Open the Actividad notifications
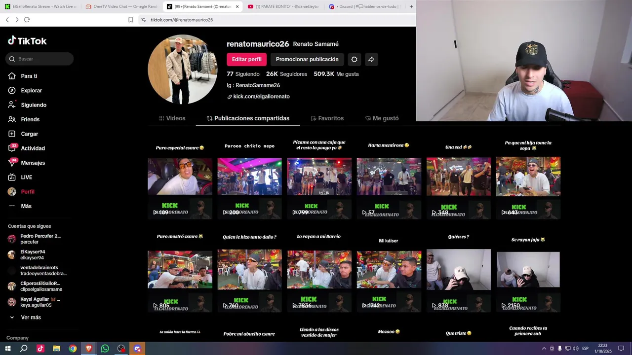The height and width of the screenshot is (355, 632). point(27,148)
